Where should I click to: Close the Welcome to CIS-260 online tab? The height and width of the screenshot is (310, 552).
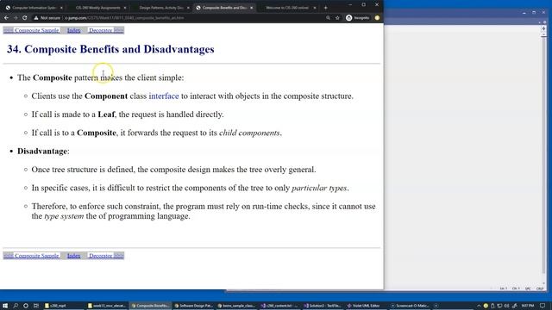click(315, 8)
